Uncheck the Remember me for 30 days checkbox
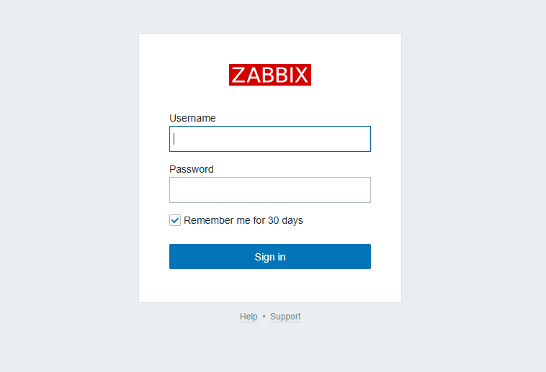Screen dimensions: 546x372 pos(175,220)
